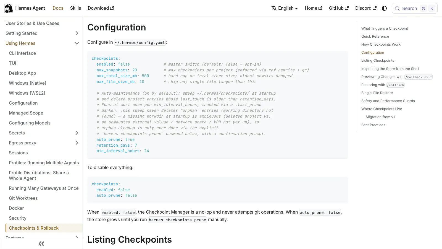Visit the GitHub repository link

[x=339, y=8]
